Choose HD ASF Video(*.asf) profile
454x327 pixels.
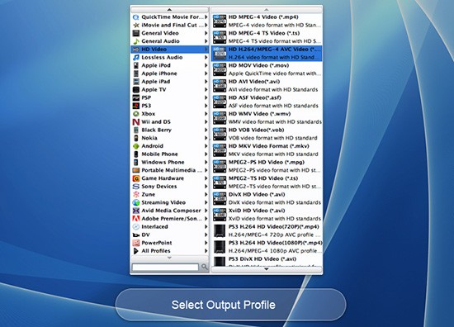click(x=267, y=102)
